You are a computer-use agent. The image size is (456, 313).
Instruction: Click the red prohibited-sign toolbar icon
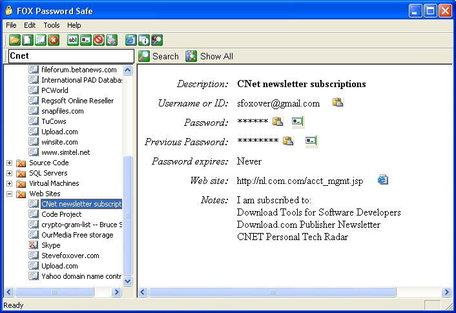coord(99,40)
